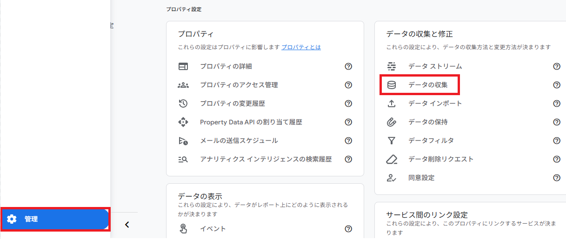Open help for プロパティのアクセス管理
This screenshot has width=566, height=239.
[x=348, y=85]
